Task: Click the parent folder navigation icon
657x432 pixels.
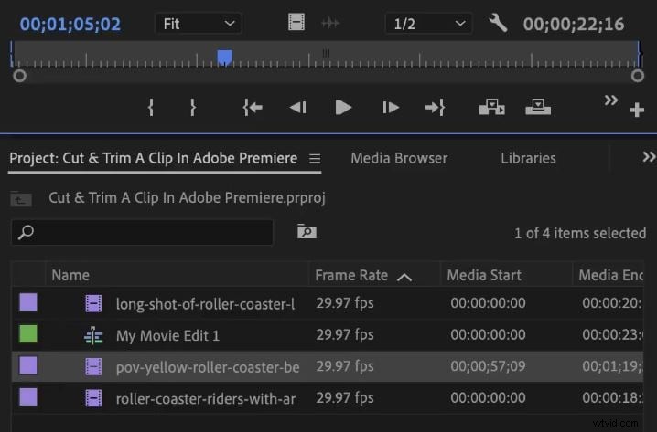Action: (x=21, y=199)
